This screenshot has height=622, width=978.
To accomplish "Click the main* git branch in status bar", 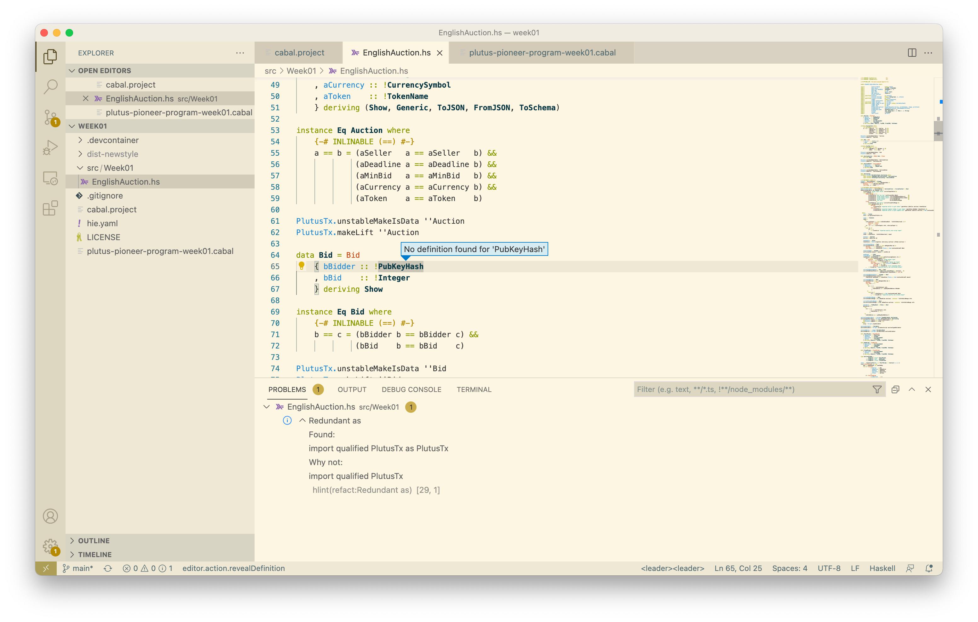I will click(78, 568).
